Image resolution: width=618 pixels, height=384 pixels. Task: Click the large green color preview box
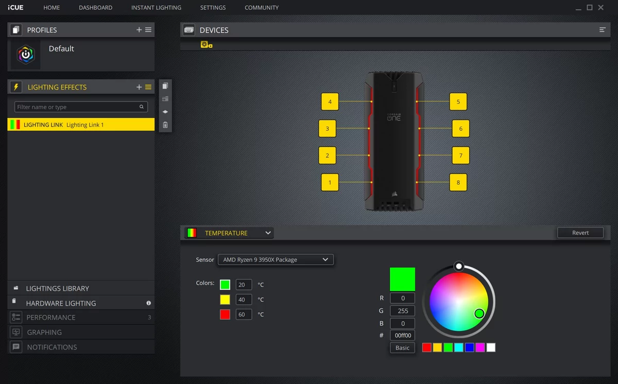pyautogui.click(x=402, y=279)
